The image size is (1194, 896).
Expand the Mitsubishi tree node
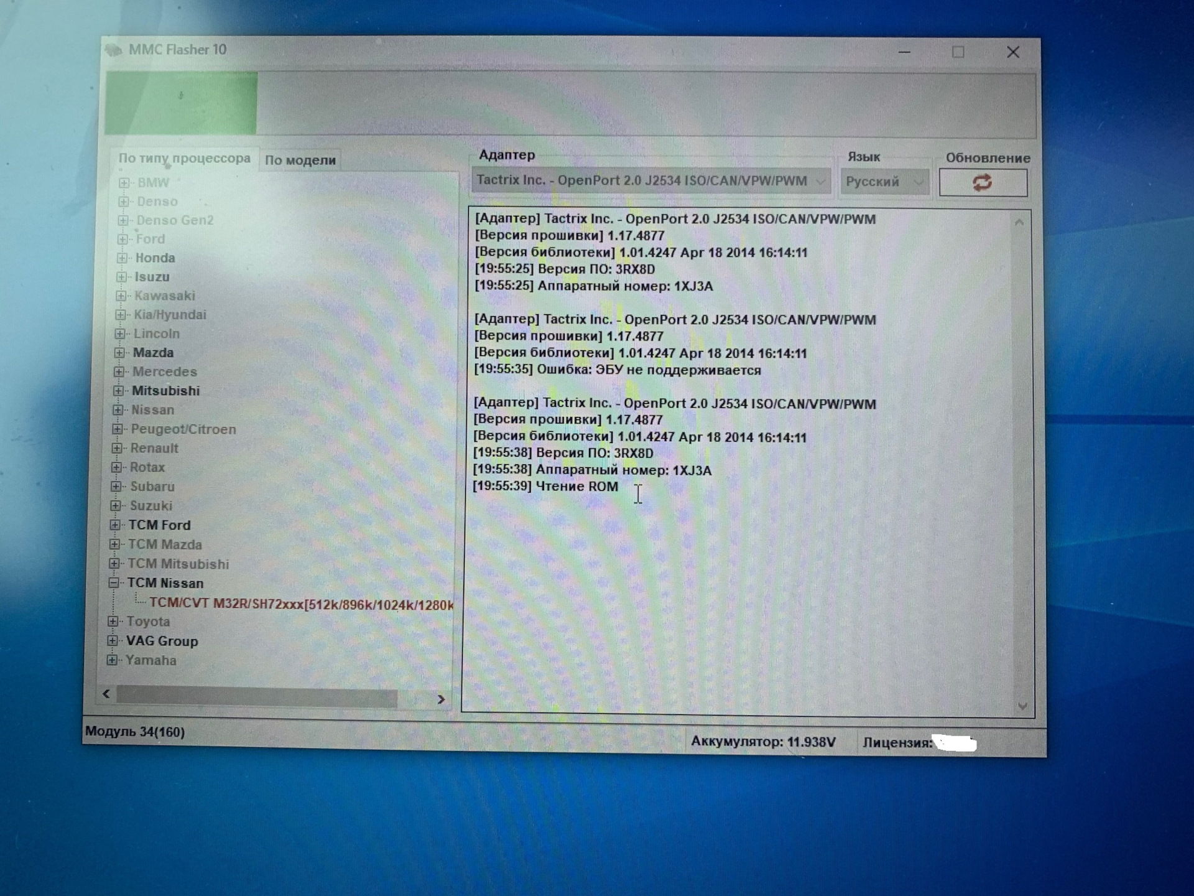click(x=118, y=391)
